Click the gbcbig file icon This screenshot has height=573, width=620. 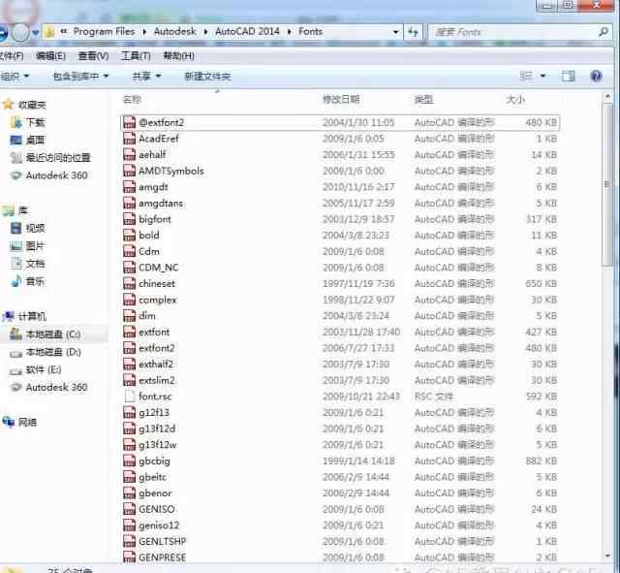coord(129,461)
